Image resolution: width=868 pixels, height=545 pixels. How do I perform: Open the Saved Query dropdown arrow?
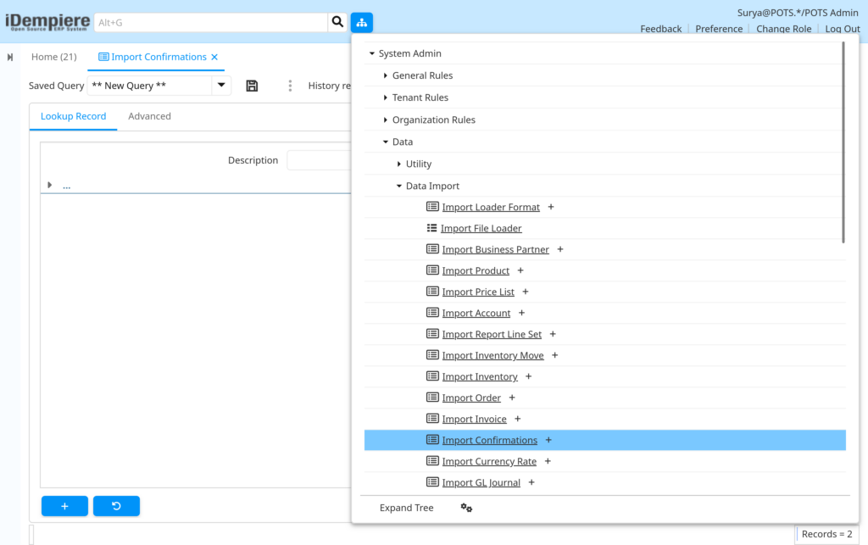[221, 86]
